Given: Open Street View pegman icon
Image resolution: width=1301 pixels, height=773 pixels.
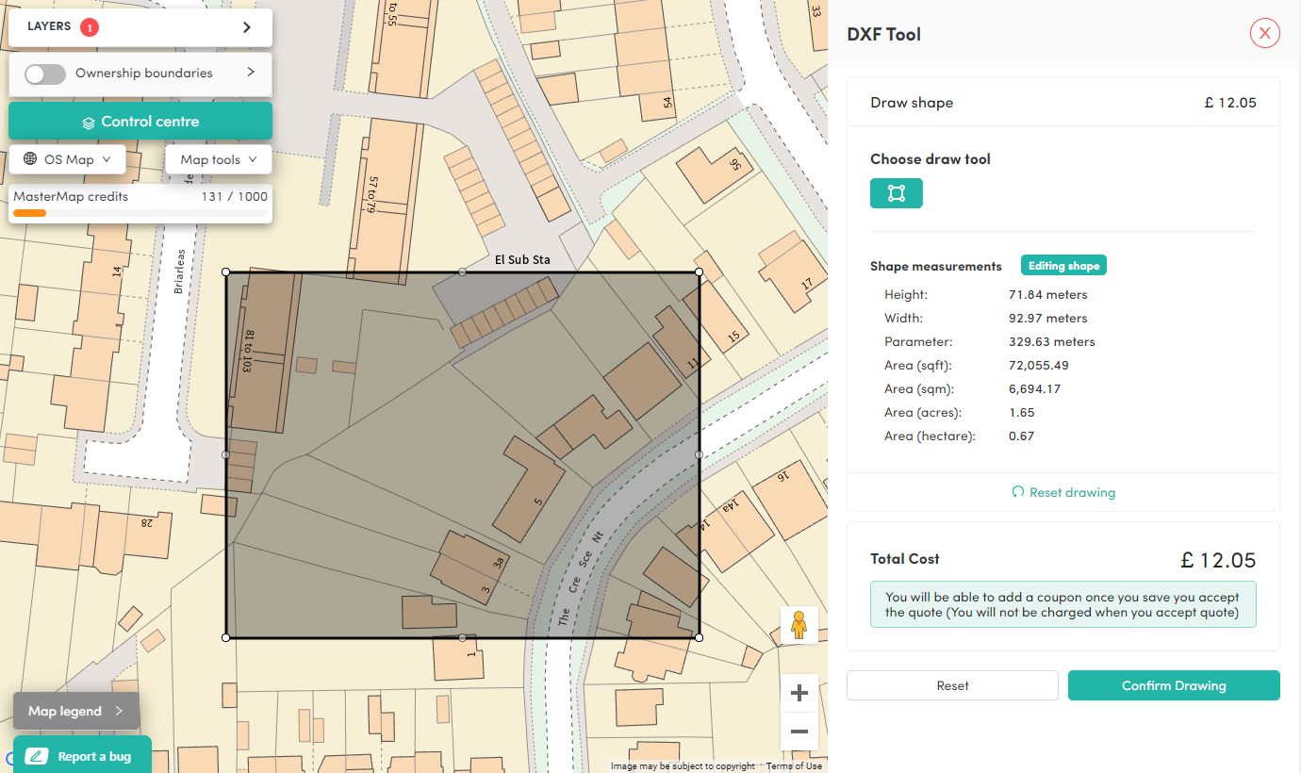Looking at the screenshot, I should [799, 625].
